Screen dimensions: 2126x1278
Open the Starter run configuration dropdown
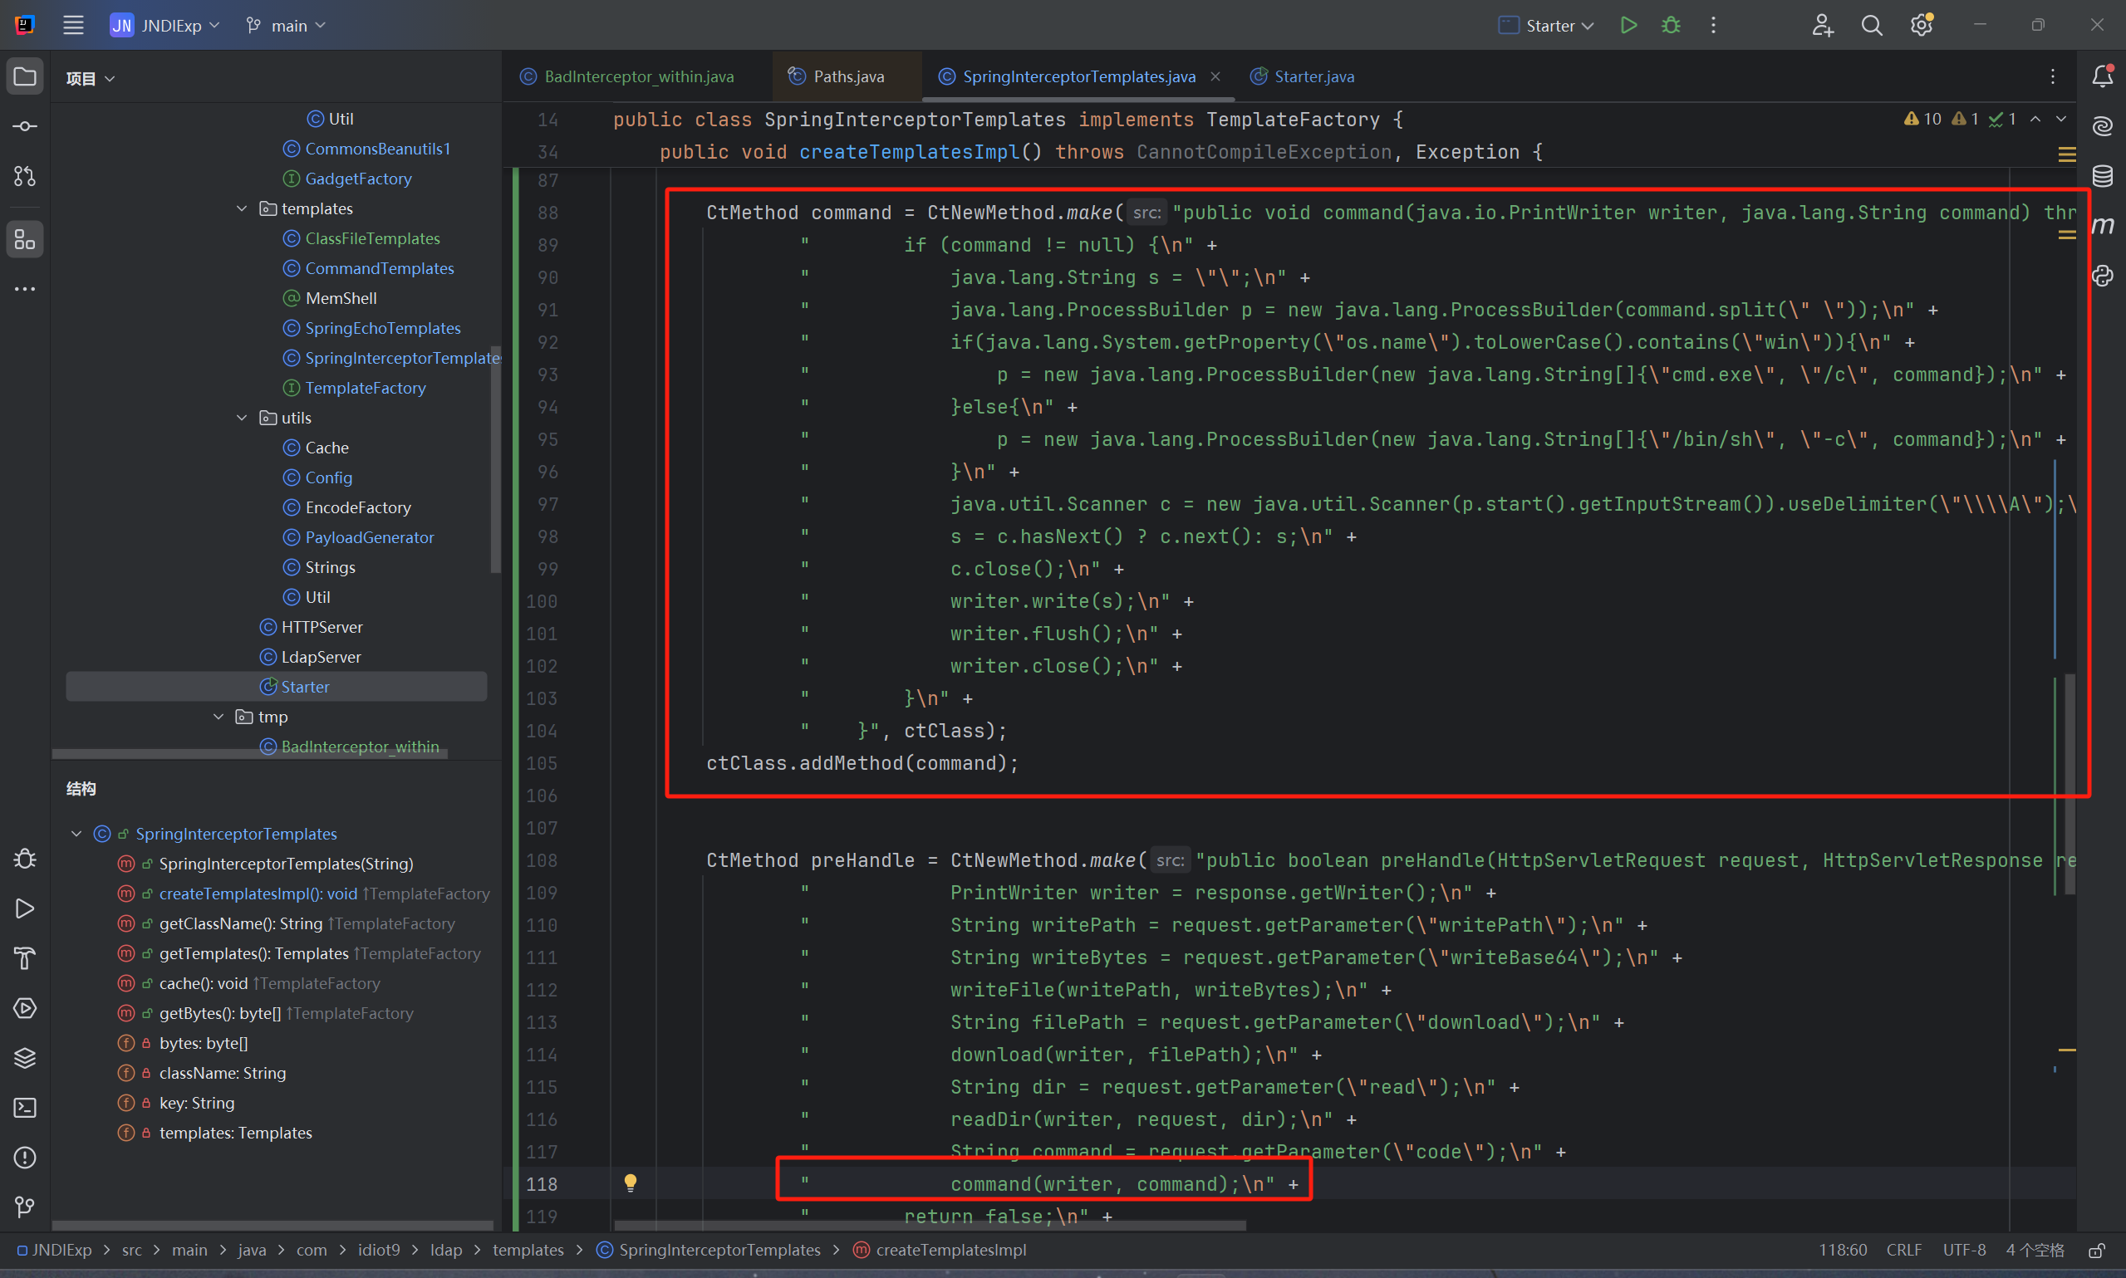1546,25
